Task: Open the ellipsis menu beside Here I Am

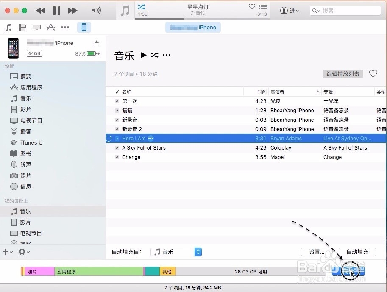Action: tap(150, 139)
